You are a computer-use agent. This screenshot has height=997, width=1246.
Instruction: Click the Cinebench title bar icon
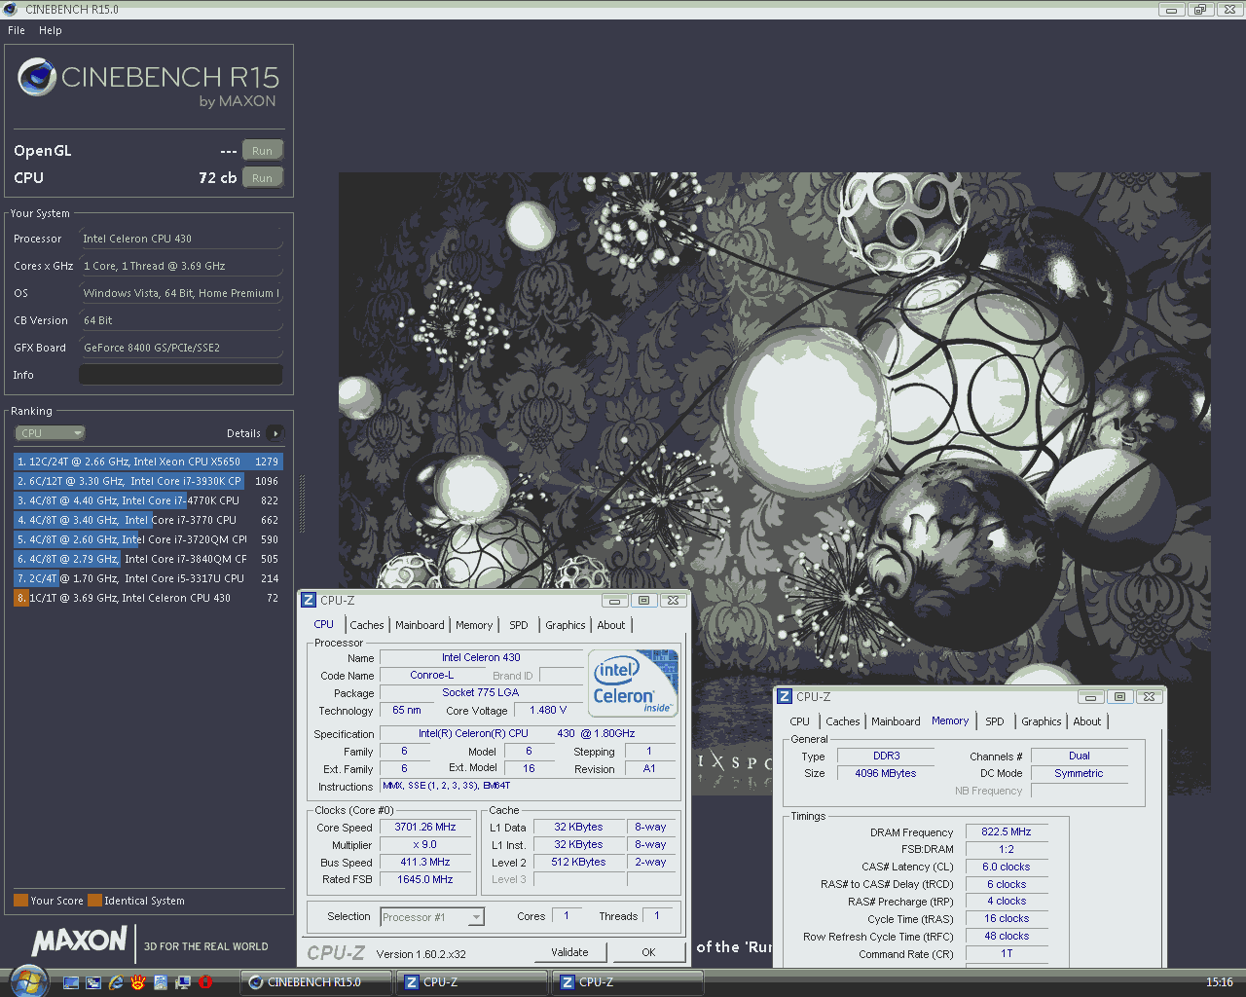11,10
